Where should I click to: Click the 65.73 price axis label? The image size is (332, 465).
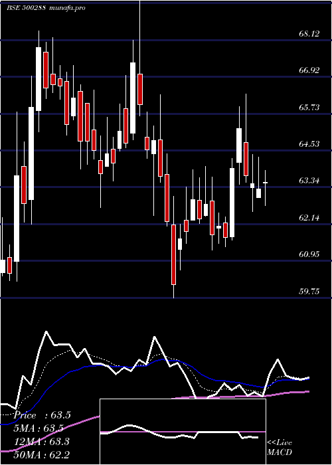click(309, 107)
